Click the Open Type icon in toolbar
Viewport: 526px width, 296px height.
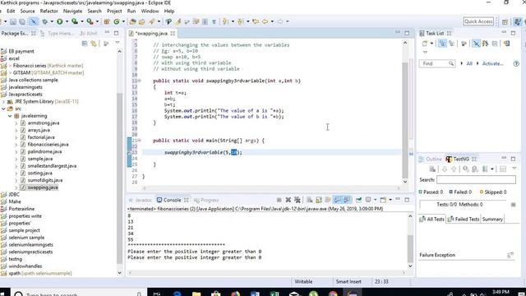(133, 22)
